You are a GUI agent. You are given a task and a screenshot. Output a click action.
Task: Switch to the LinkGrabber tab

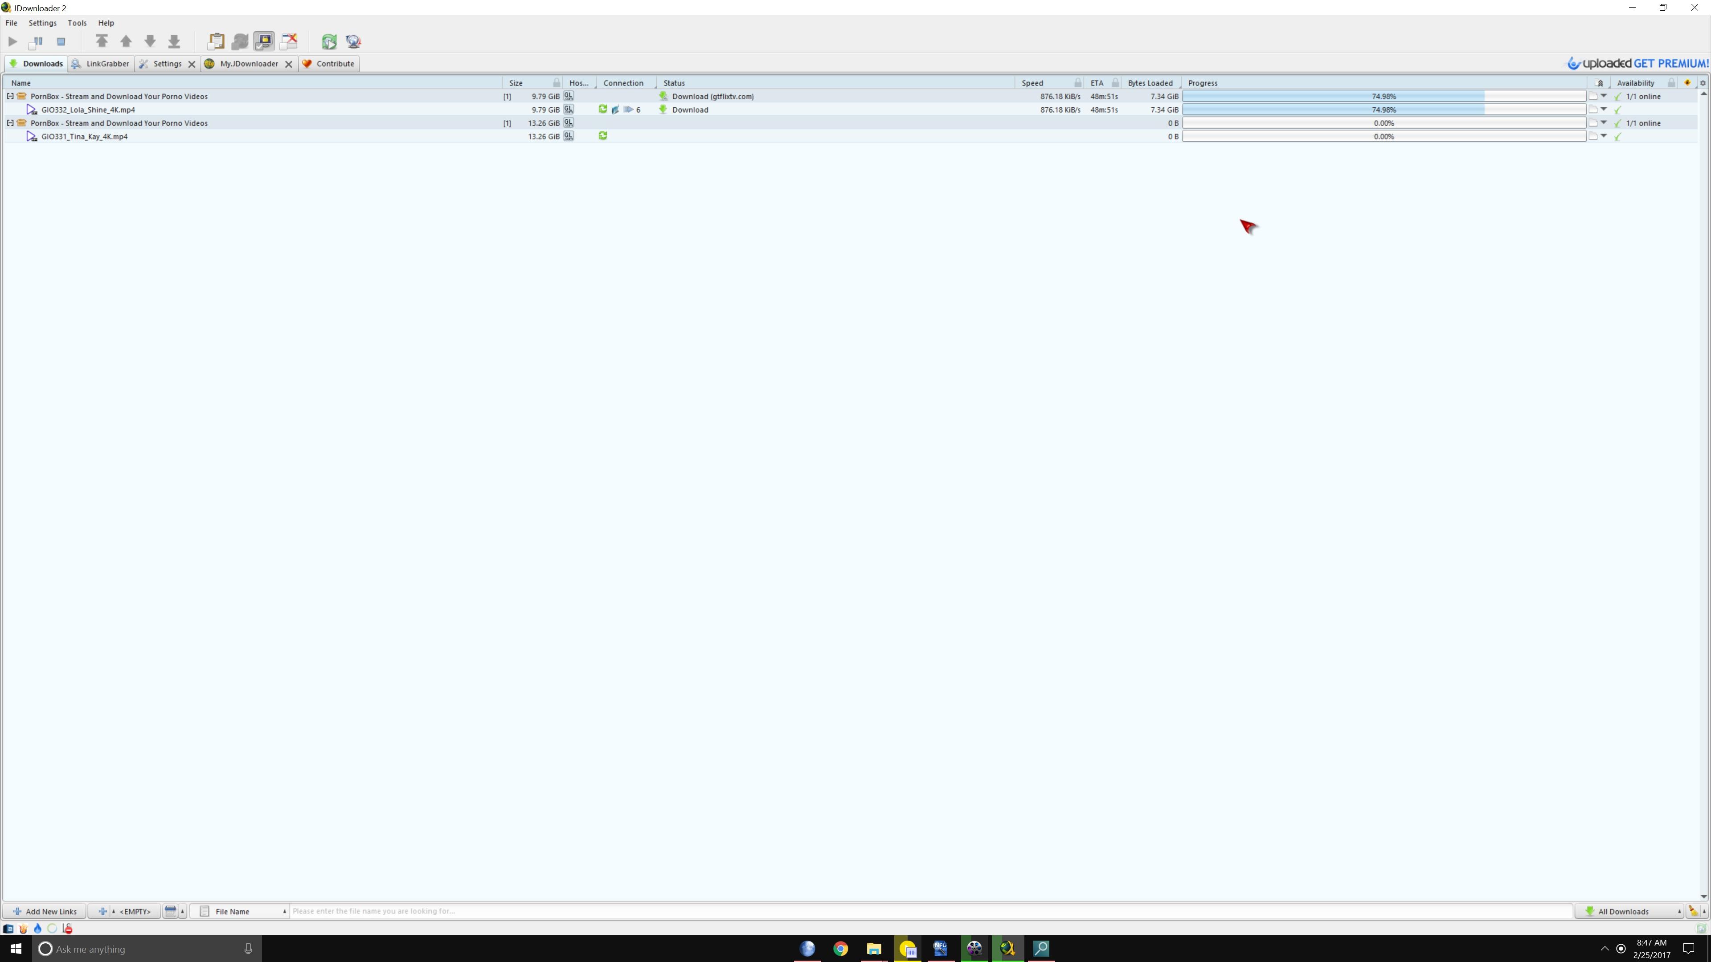(101, 64)
